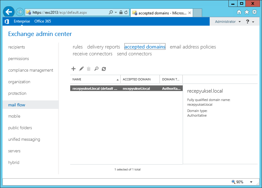Open receive connectors tab
Screen dimensions: 262x188
click(x=92, y=54)
